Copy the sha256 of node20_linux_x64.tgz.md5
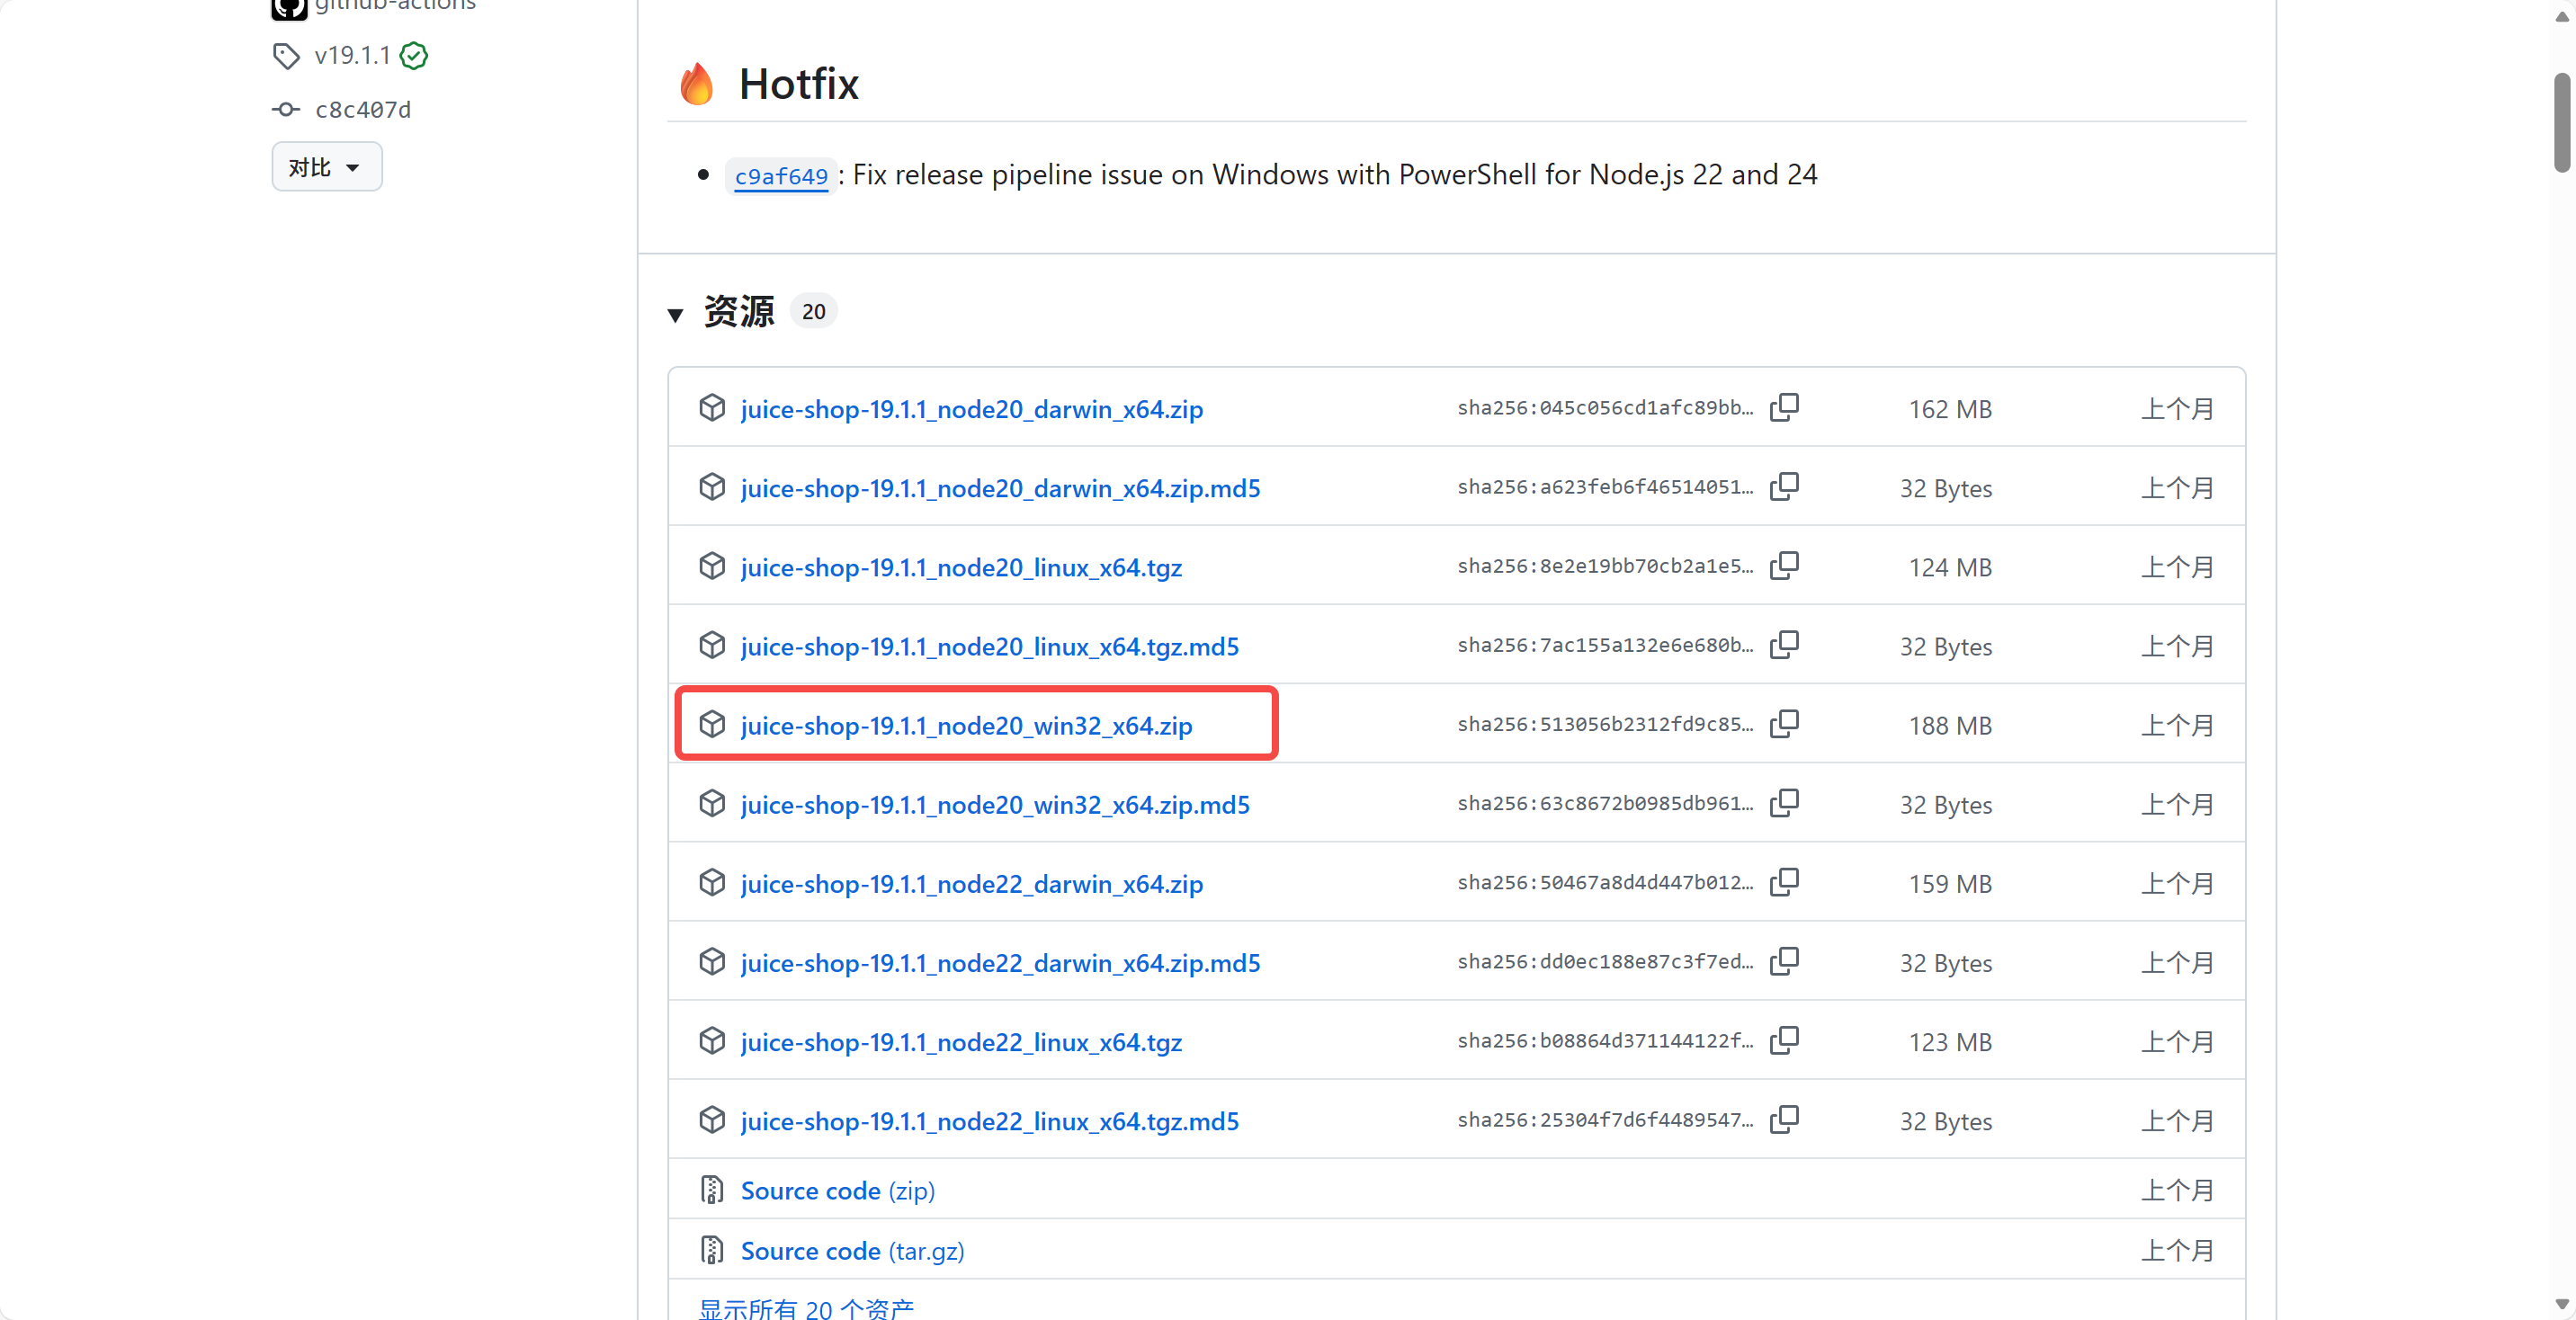The height and width of the screenshot is (1320, 2576). pyautogui.click(x=1786, y=644)
